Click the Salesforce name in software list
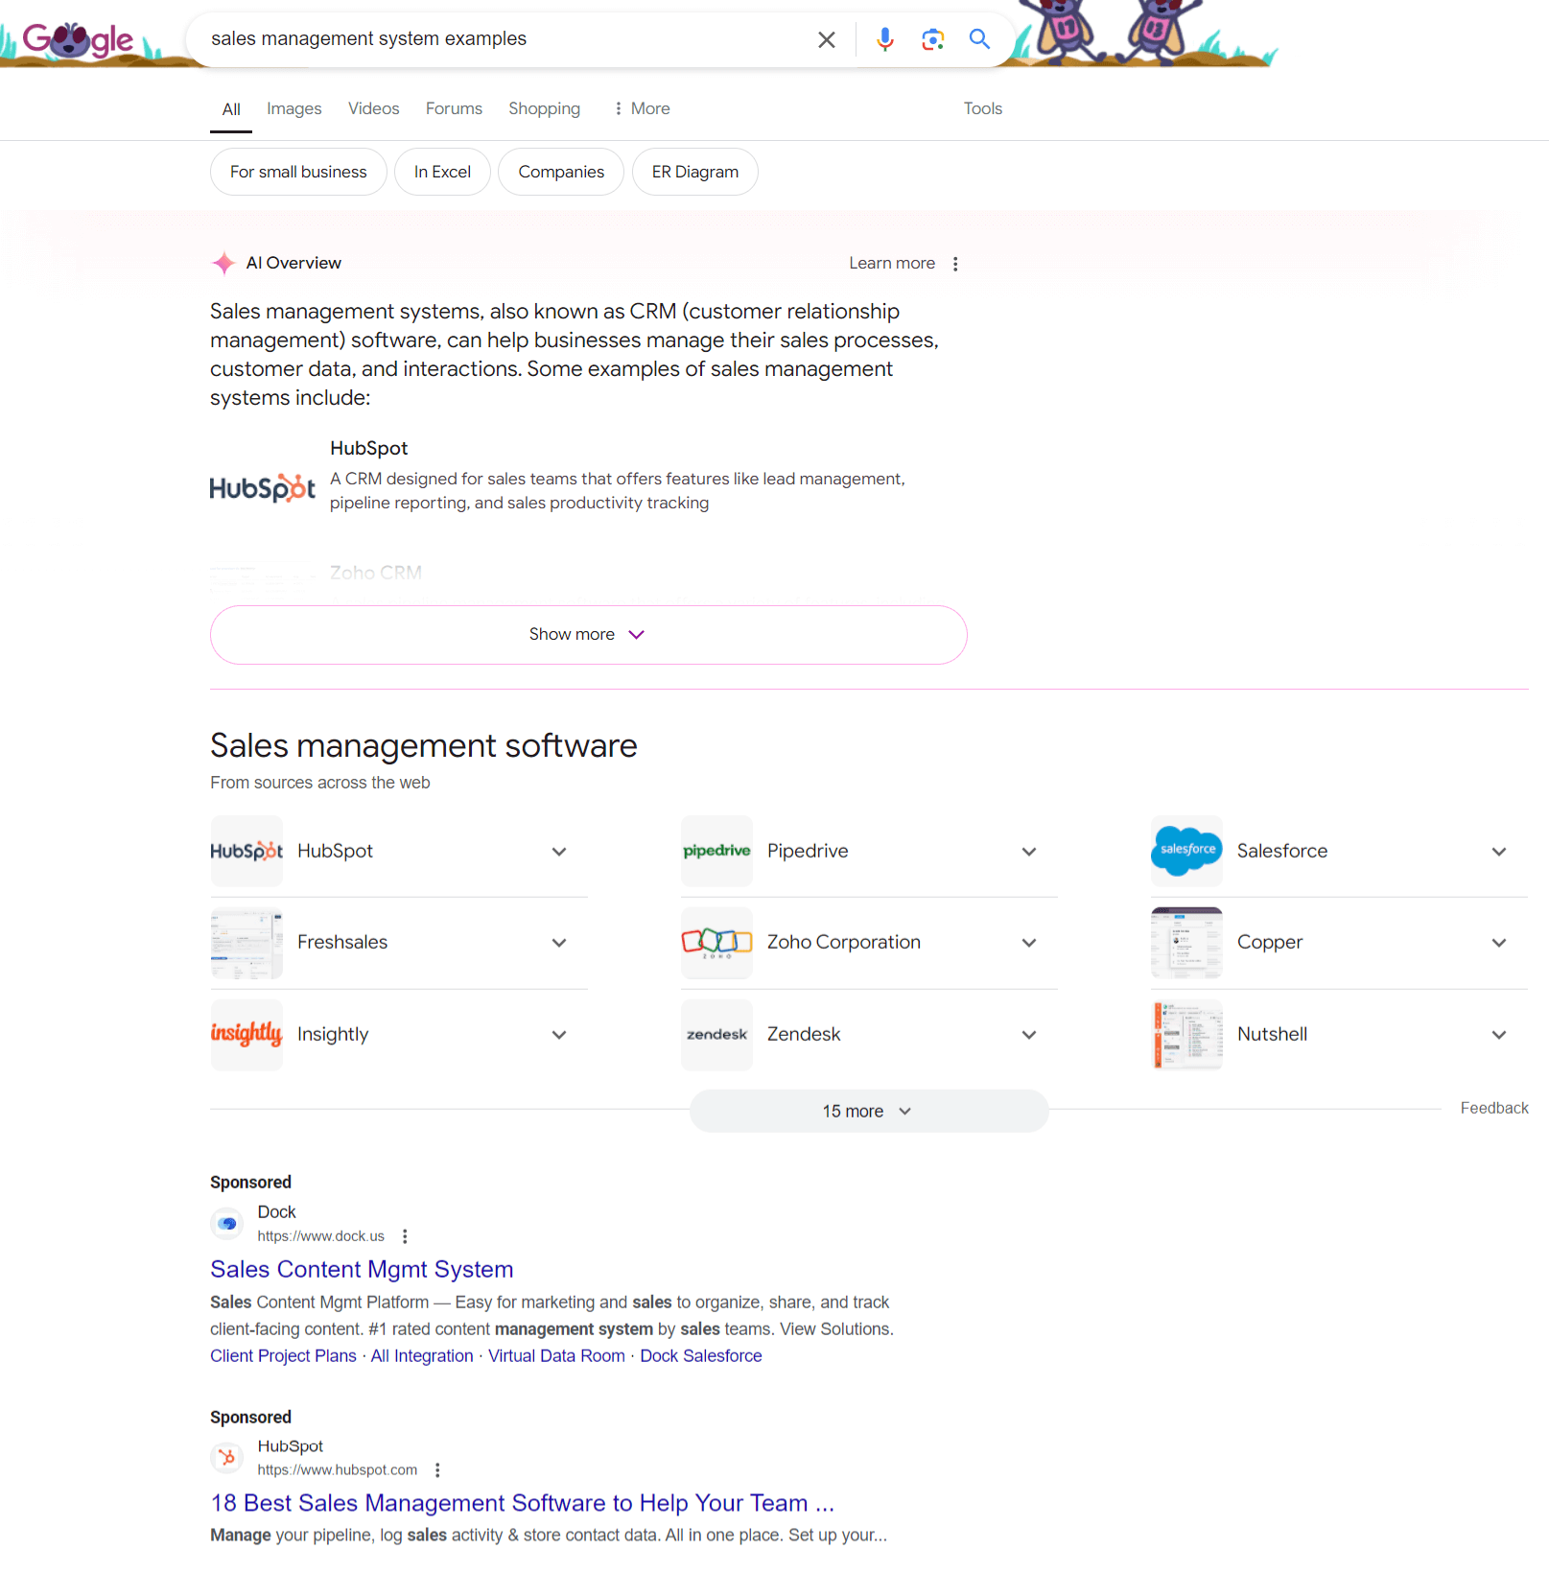The height and width of the screenshot is (1573, 1549). 1282,851
